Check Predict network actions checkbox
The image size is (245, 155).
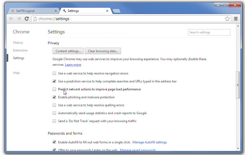pos(54,89)
